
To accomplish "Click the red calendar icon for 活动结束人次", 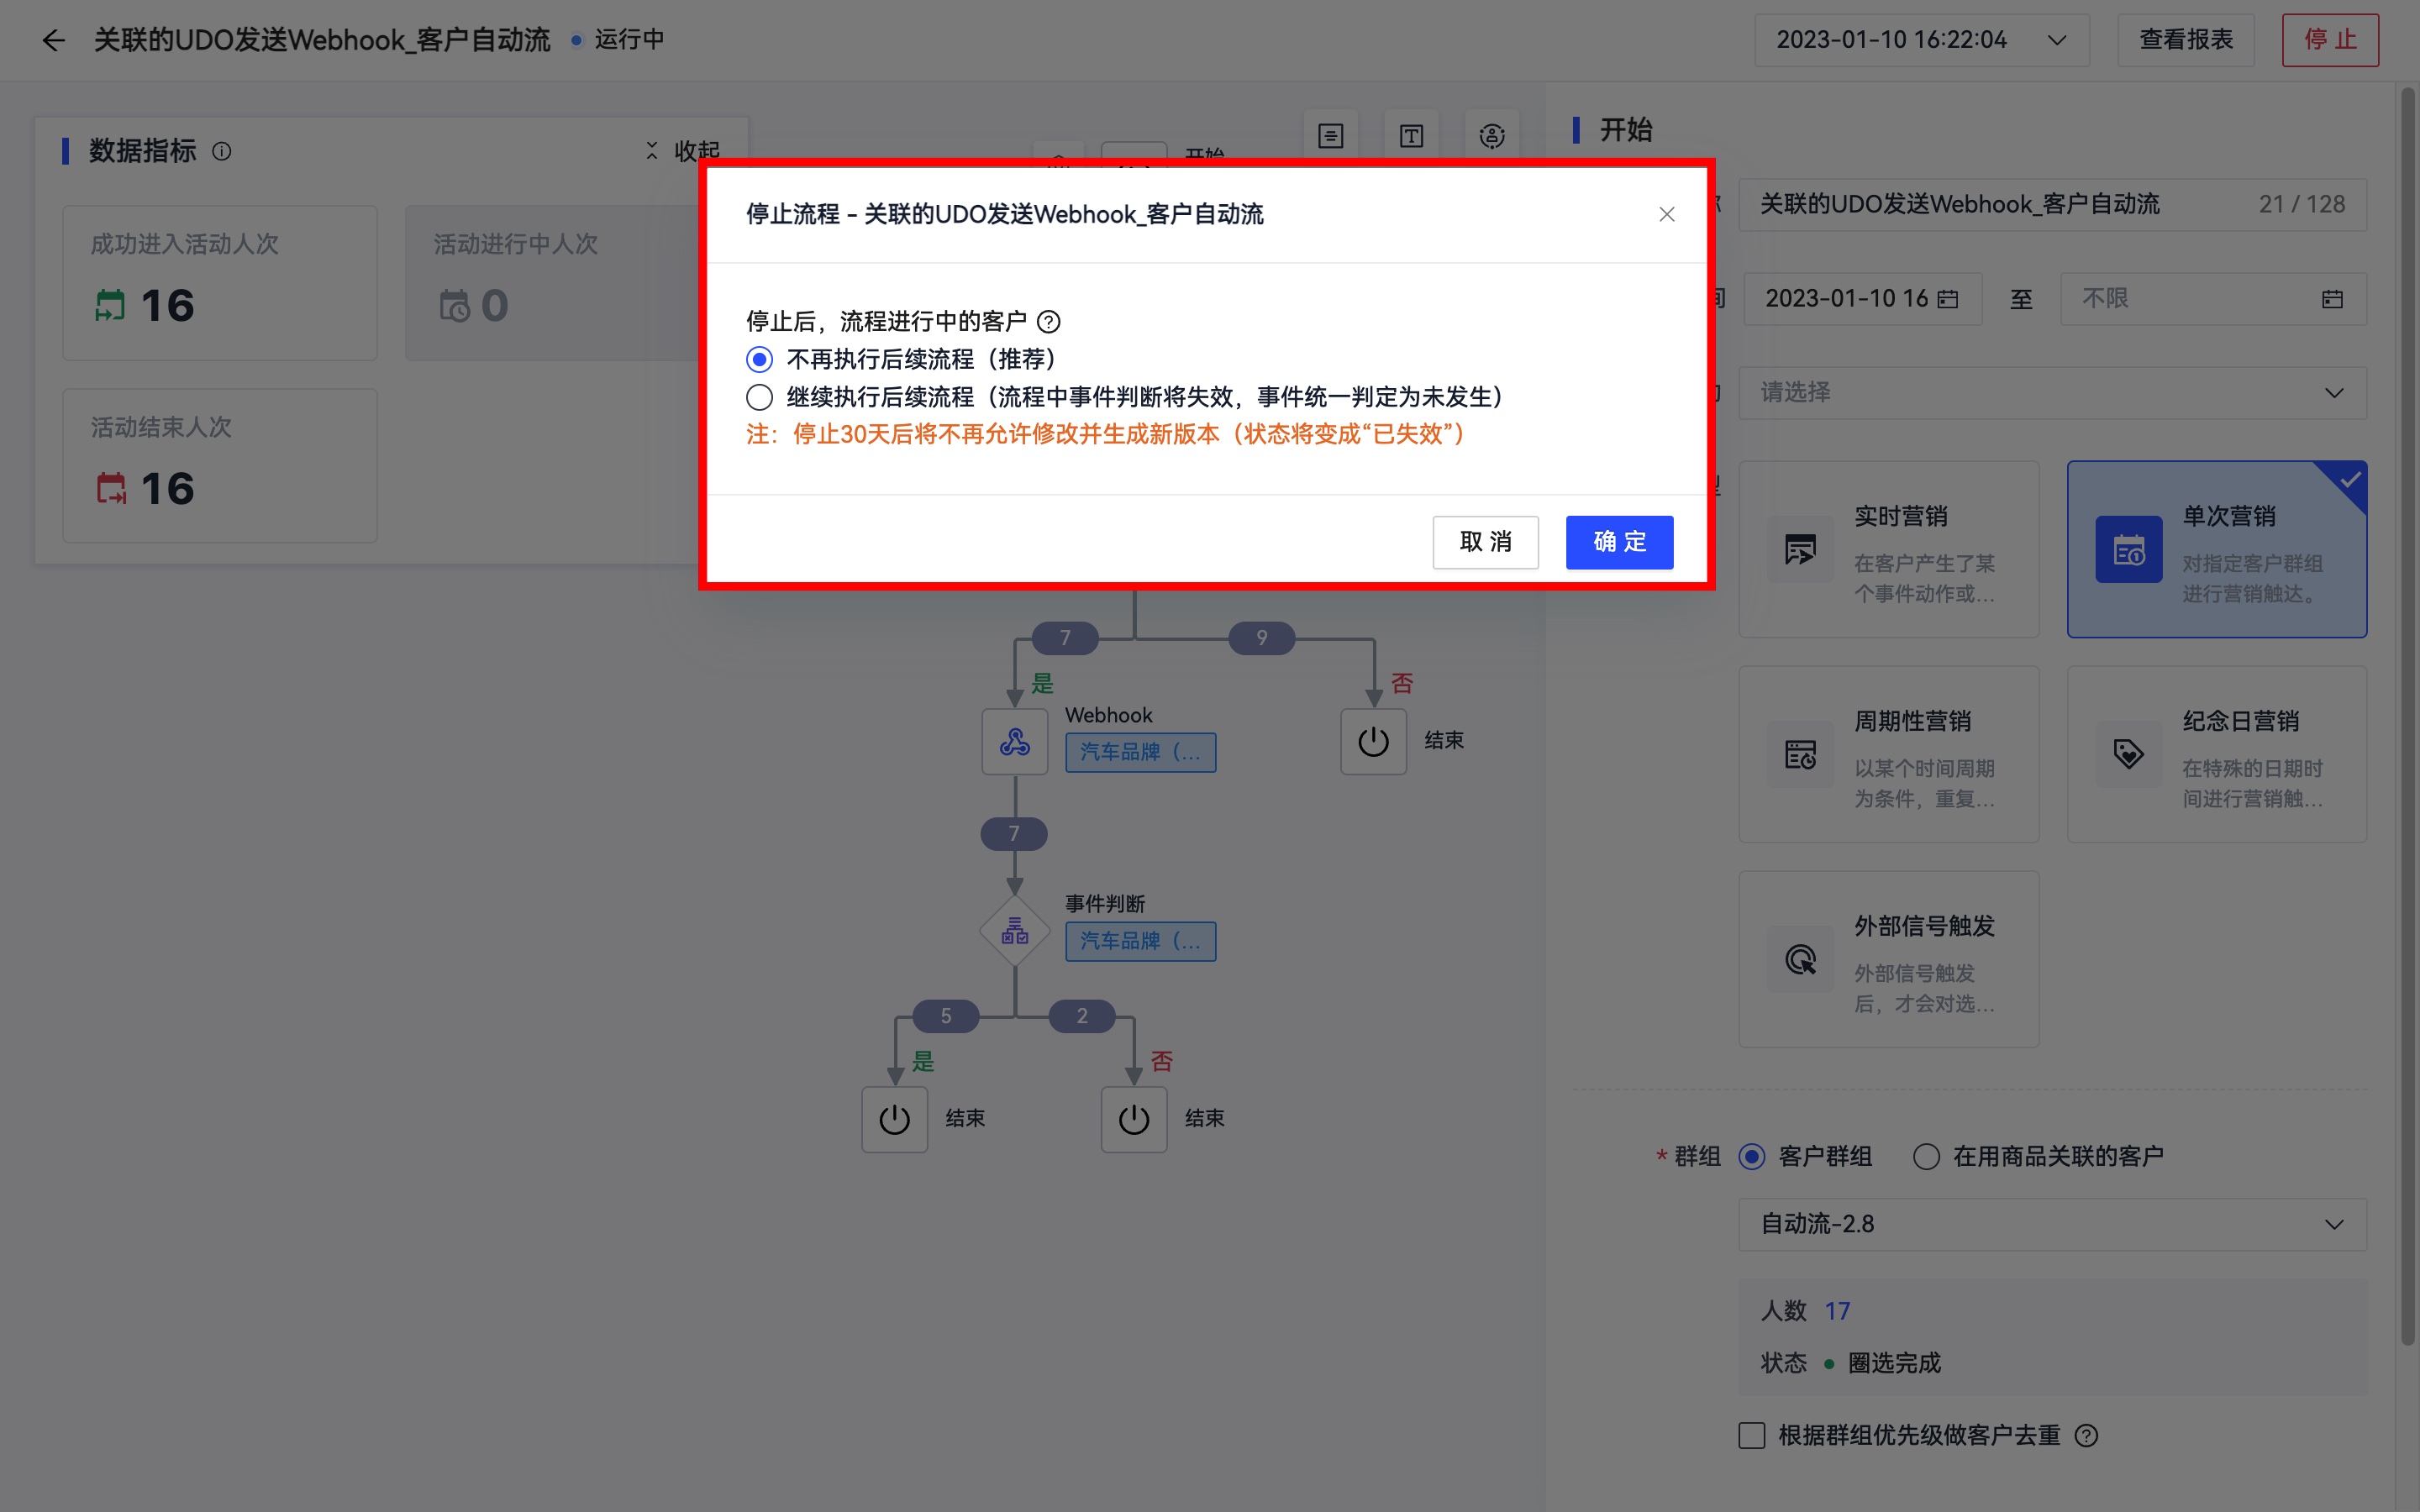I will (110, 488).
